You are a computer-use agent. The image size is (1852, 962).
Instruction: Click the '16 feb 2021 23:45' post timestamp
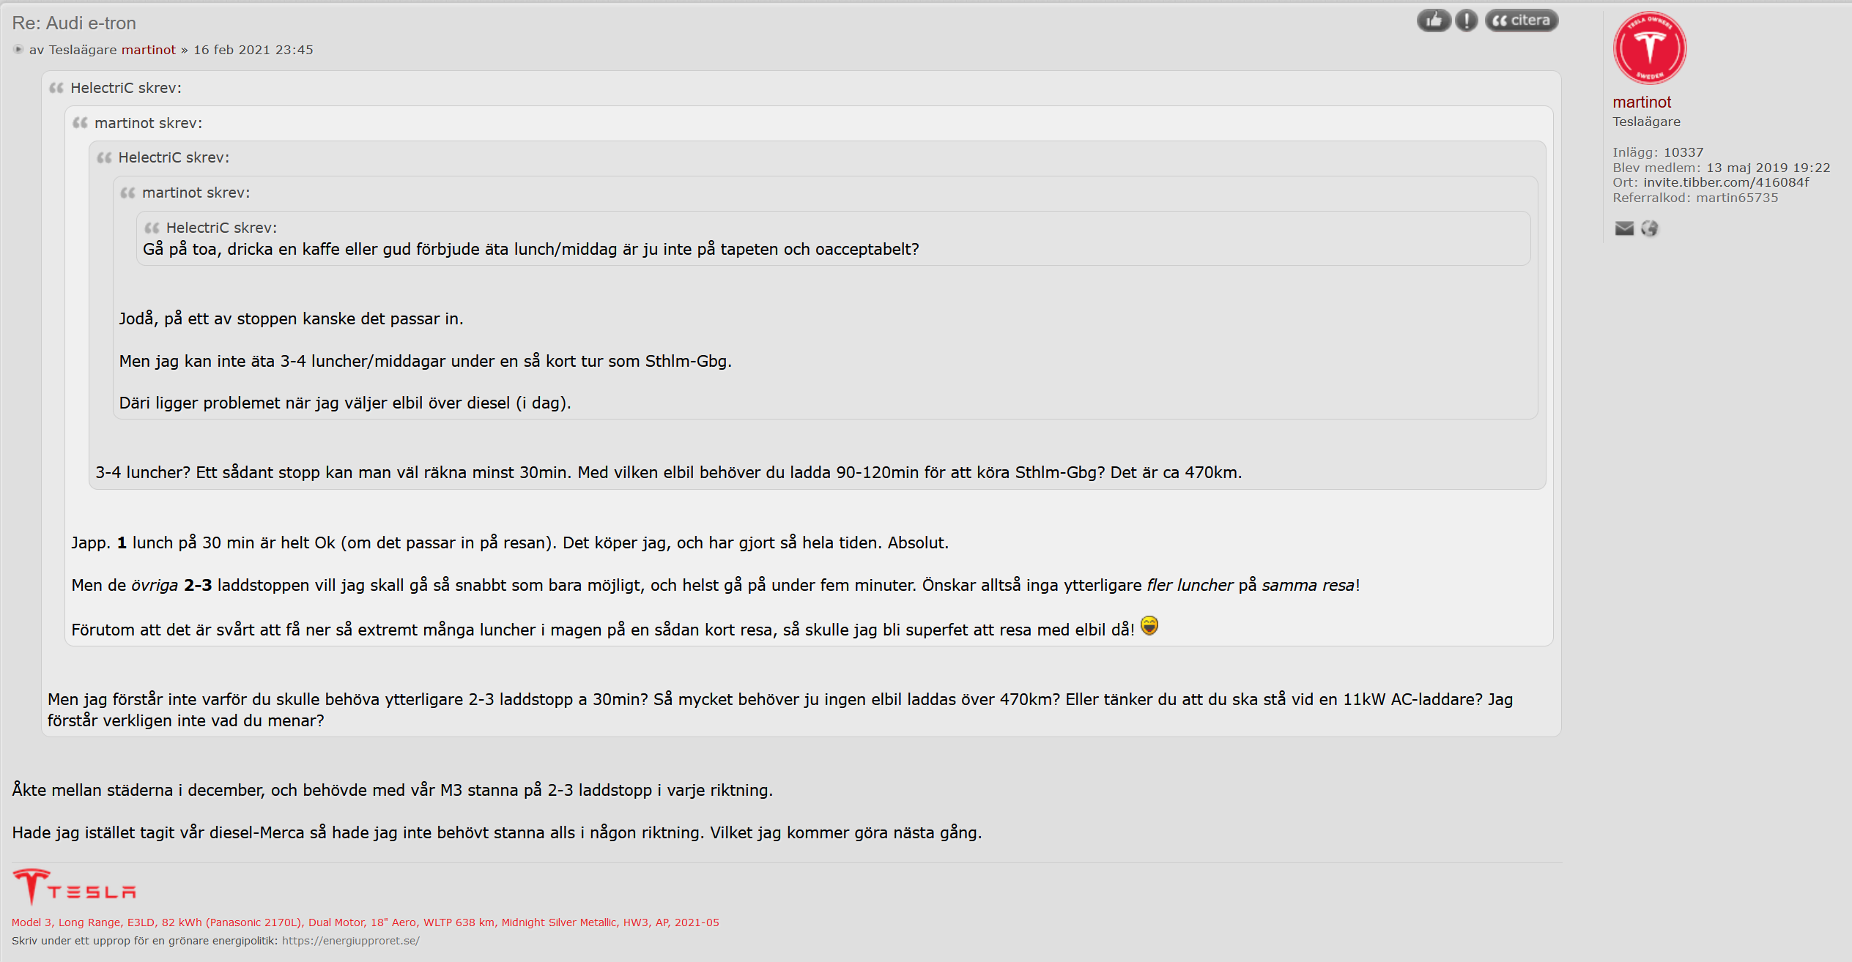(x=253, y=50)
